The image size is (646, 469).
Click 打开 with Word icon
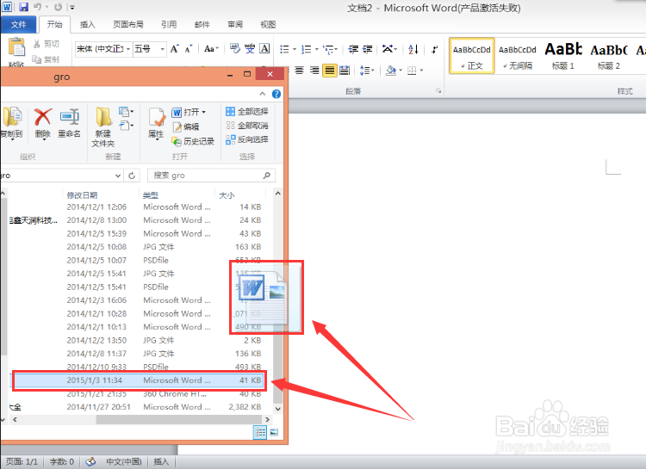coord(189,112)
